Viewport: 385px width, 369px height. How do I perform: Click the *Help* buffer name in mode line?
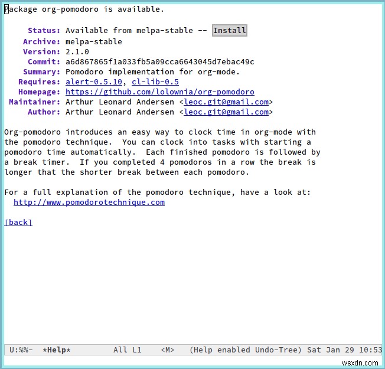(57, 350)
